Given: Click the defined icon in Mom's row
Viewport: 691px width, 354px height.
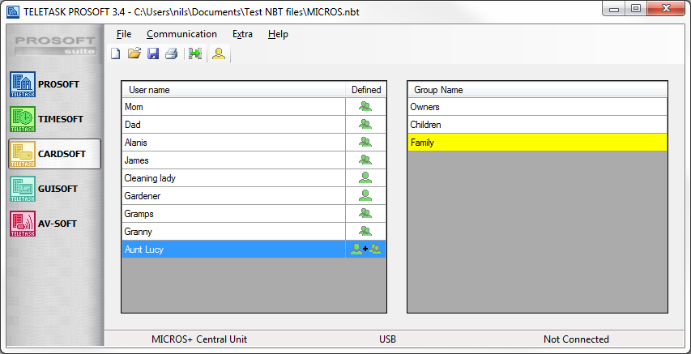Looking at the screenshot, I should [x=365, y=106].
